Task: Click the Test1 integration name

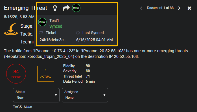Action: click(54, 21)
